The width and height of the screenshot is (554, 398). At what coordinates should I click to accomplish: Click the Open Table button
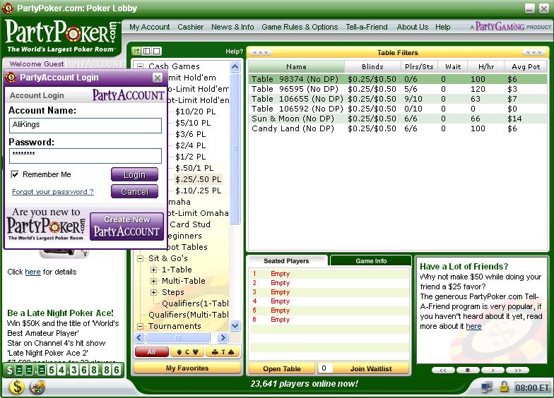coord(281,368)
